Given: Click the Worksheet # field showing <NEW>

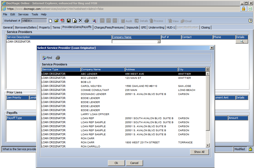Looking at the screenshot, I should [34, 21].
